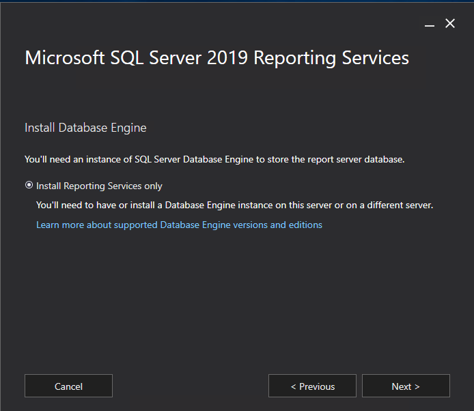Open the supported Database Engine versions link

[x=179, y=225]
